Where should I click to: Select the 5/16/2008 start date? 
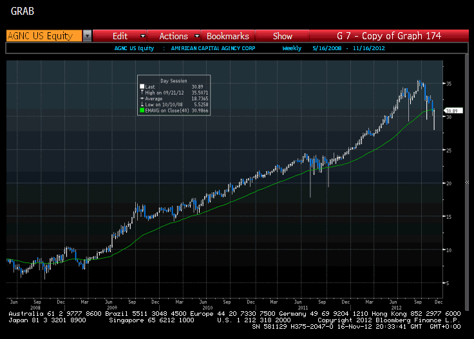327,48
